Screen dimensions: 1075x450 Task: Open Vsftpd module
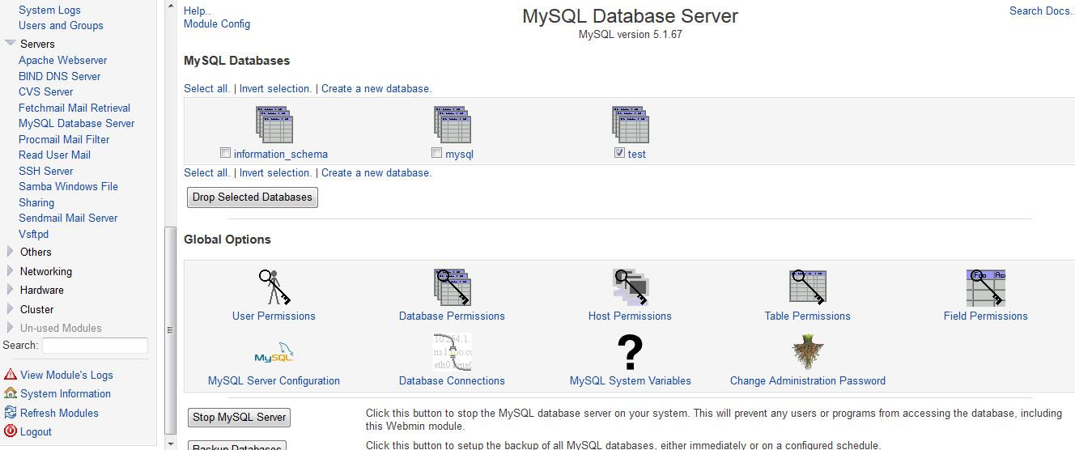(x=34, y=234)
